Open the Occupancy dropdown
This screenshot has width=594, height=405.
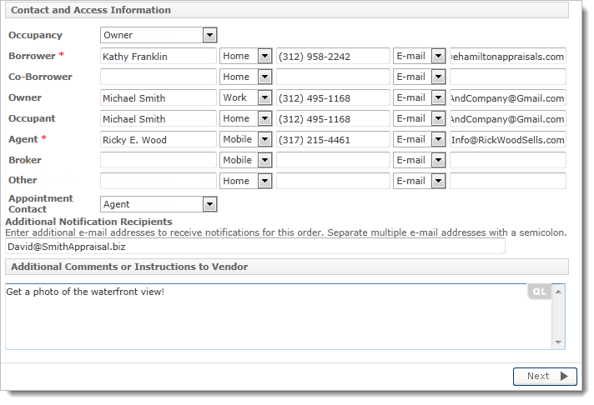(209, 35)
